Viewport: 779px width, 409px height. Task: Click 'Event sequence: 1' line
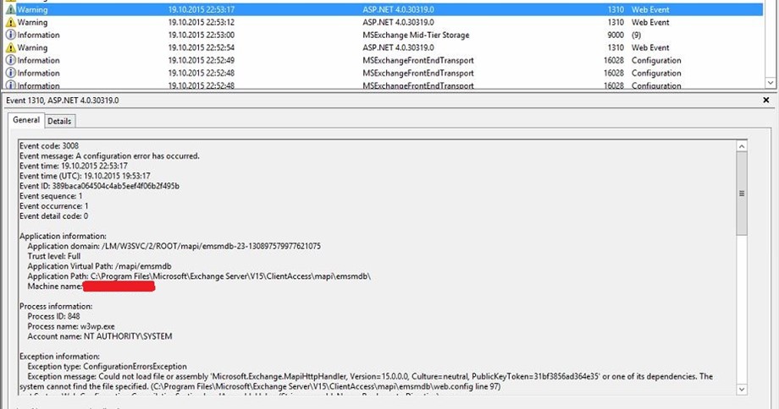tap(51, 196)
